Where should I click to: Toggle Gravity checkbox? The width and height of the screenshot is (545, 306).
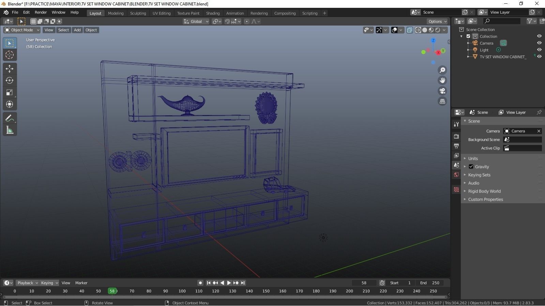[471, 166]
